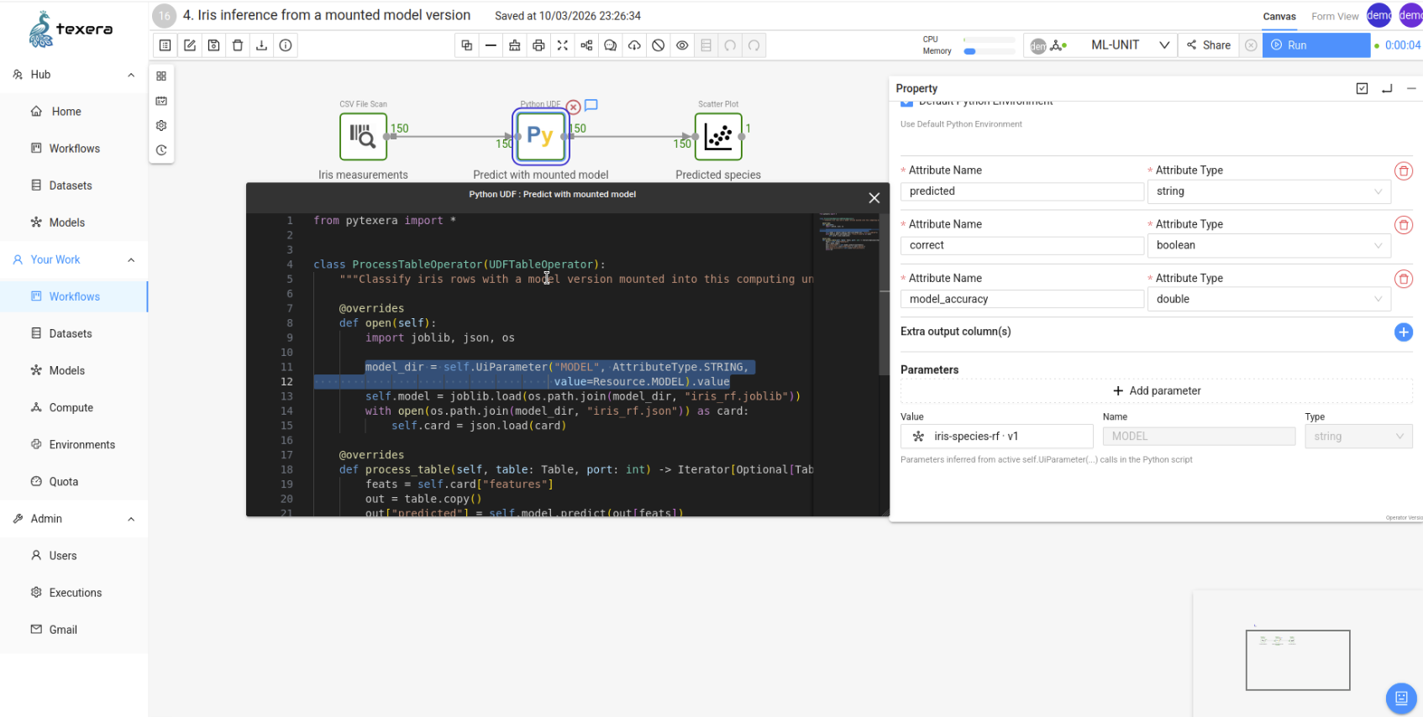Click the iris-species-rf v1 parameter value field
The image size is (1423, 717).
997,437
